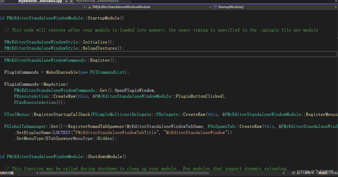The height and width of the screenshot is (177, 338).
Task: Click the FGlobalTabmanager class name
Action: point(25,127)
